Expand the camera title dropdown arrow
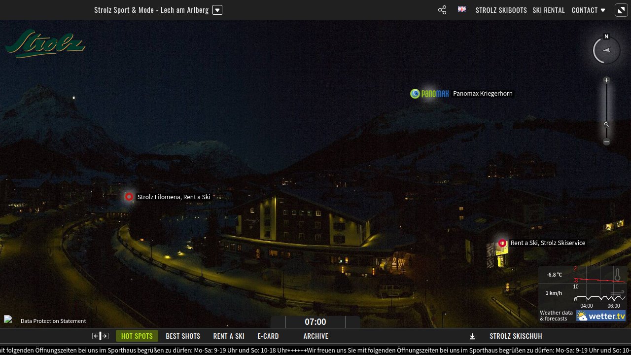 click(217, 10)
